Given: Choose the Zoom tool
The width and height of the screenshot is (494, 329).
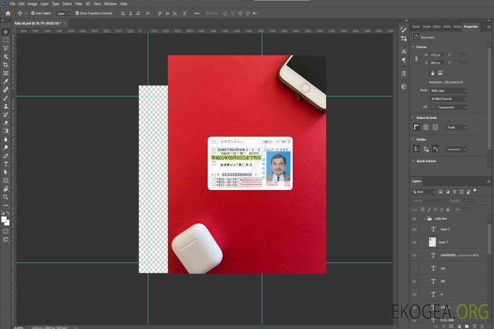Looking at the screenshot, I should [6, 197].
